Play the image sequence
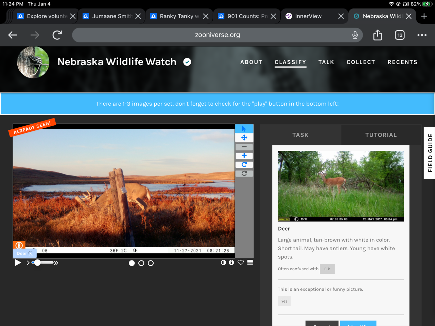Image resolution: width=435 pixels, height=326 pixels. click(x=18, y=262)
